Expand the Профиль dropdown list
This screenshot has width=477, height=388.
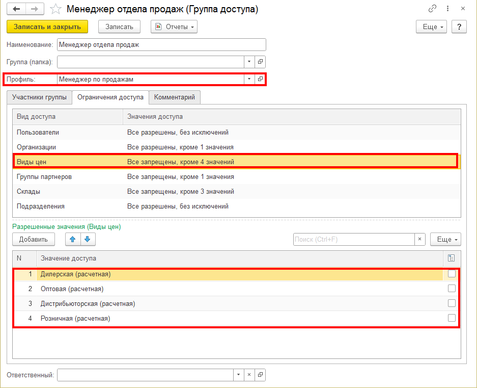click(x=249, y=79)
